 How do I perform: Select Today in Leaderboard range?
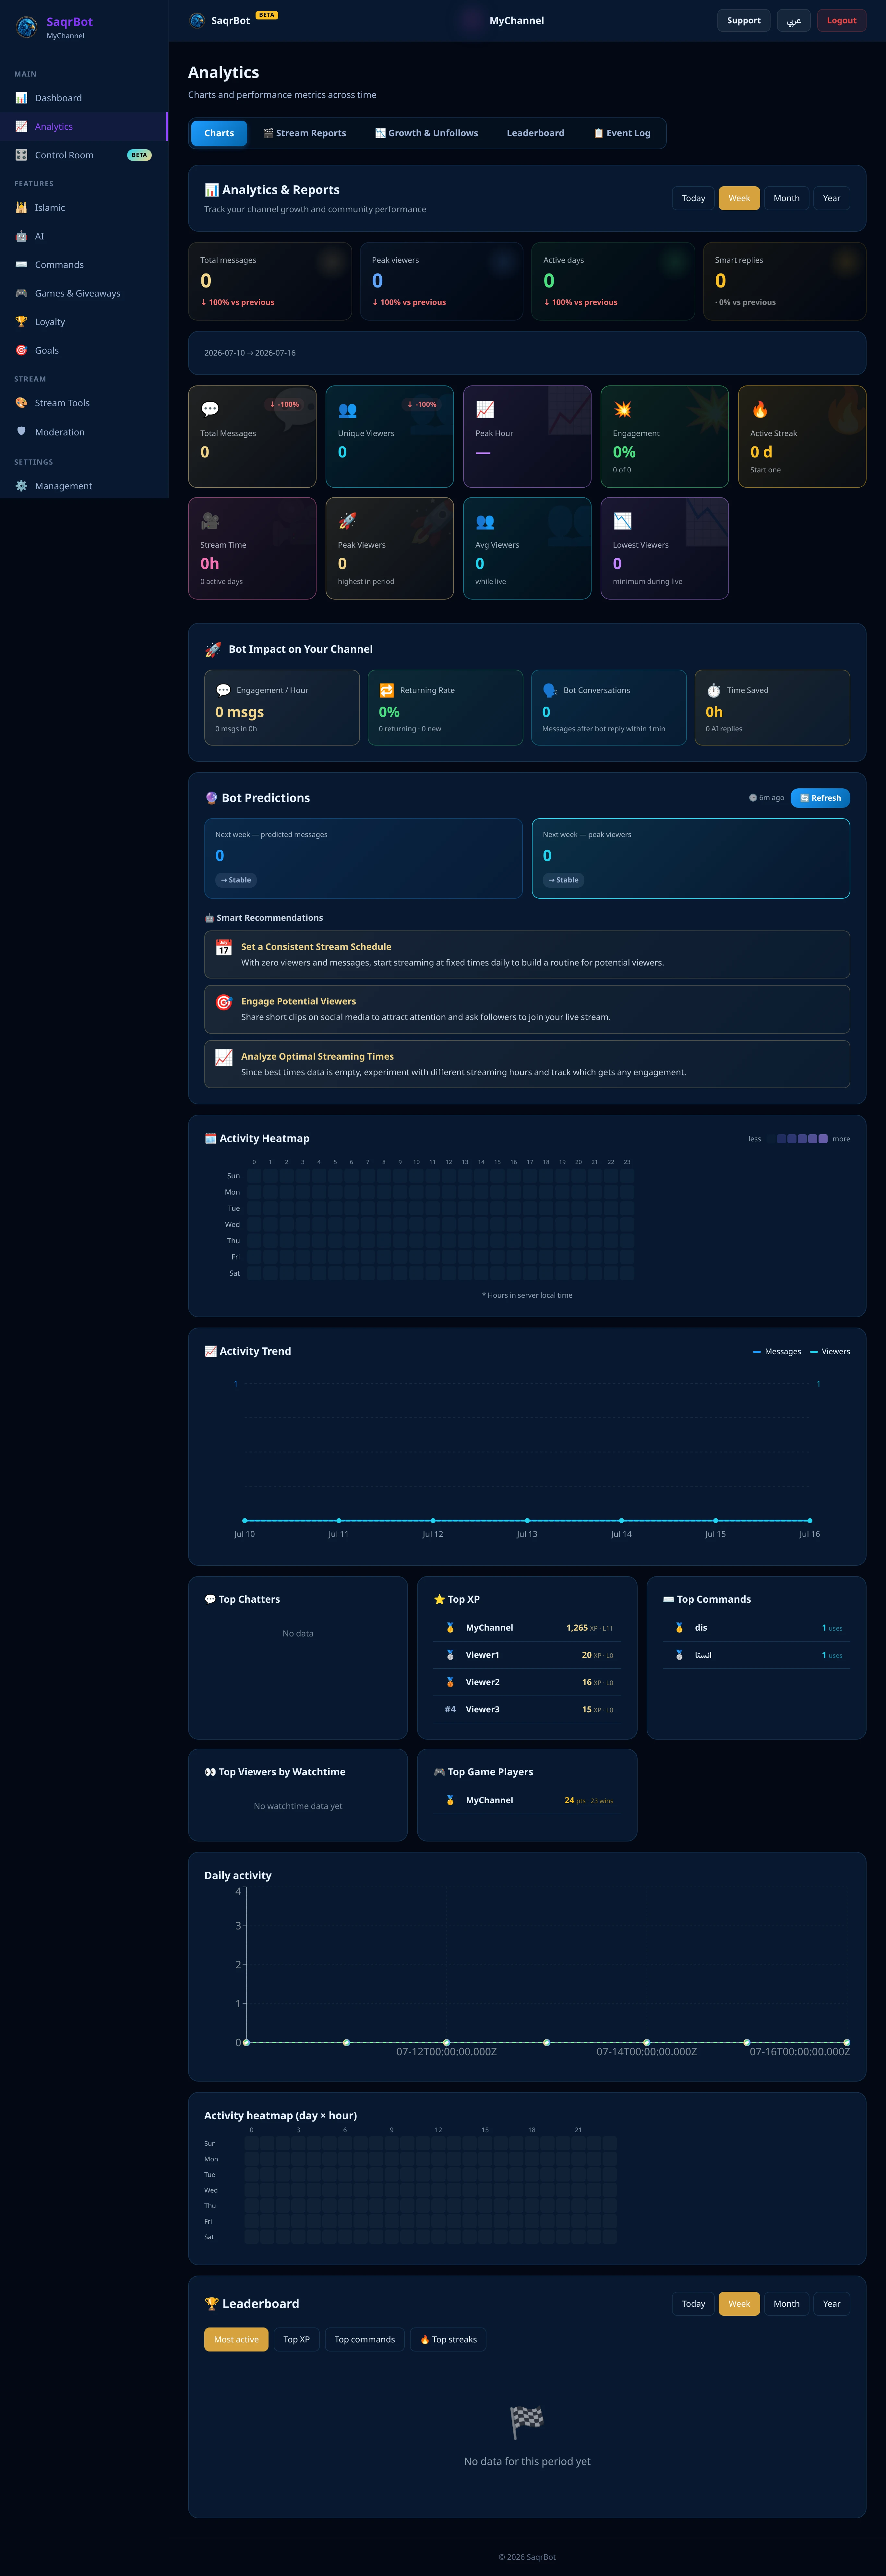pyautogui.click(x=693, y=2303)
